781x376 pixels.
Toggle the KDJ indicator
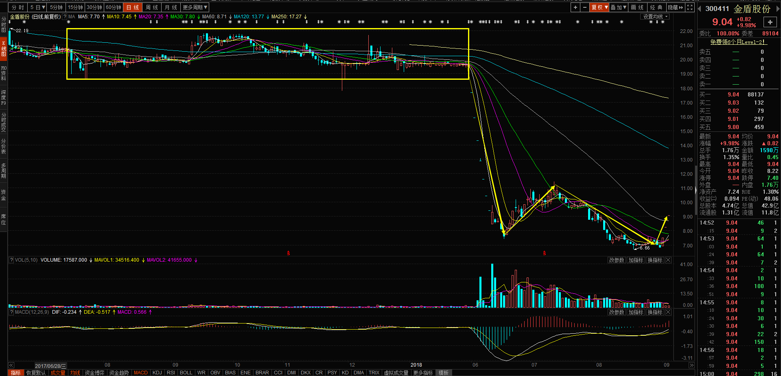[157, 373]
